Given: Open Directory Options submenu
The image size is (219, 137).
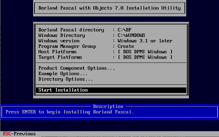Looking at the screenshot, I should (66, 79).
